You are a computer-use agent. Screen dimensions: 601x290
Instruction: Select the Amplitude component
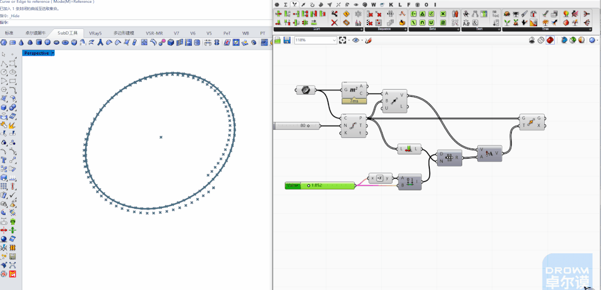(489, 154)
